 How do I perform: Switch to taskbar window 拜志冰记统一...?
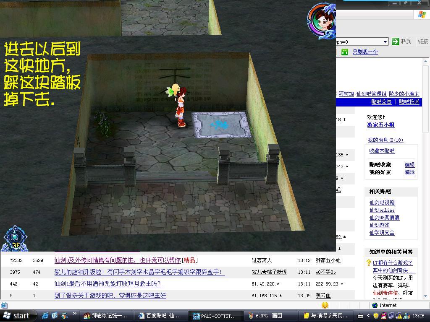pyautogui.click(x=106, y=316)
